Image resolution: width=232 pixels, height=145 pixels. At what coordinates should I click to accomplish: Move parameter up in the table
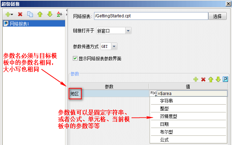pos(211,79)
